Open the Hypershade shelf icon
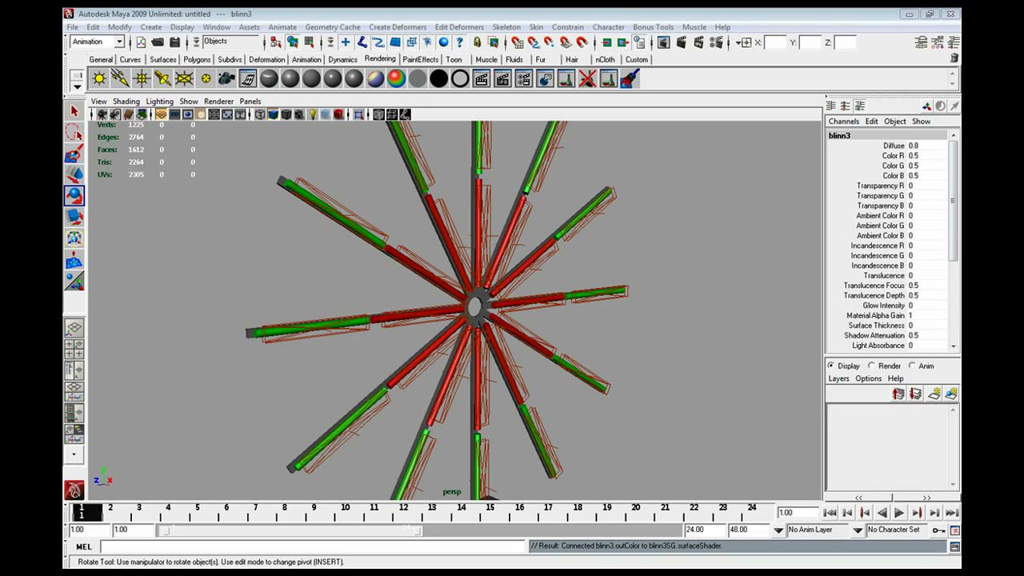 tap(545, 78)
